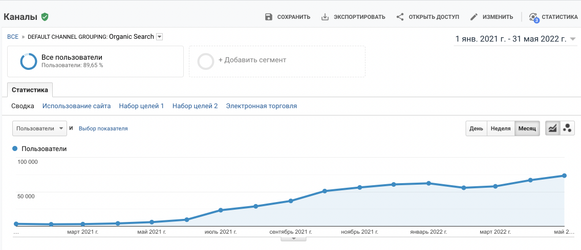Click the Добавить сегмент box
Image resolution: width=581 pixels, height=250 pixels.
click(x=277, y=61)
